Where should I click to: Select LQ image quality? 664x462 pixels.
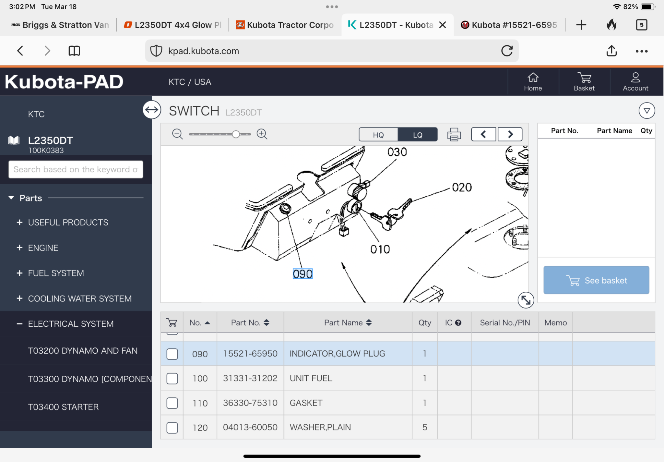coord(418,135)
